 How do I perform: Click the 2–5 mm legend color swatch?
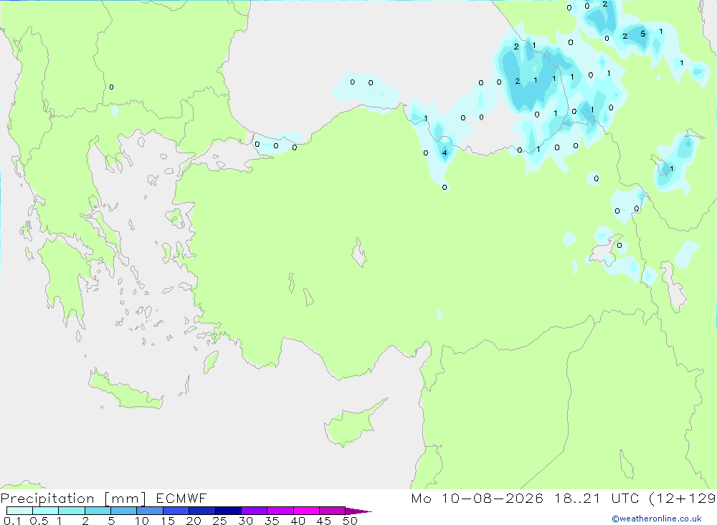click(x=98, y=511)
